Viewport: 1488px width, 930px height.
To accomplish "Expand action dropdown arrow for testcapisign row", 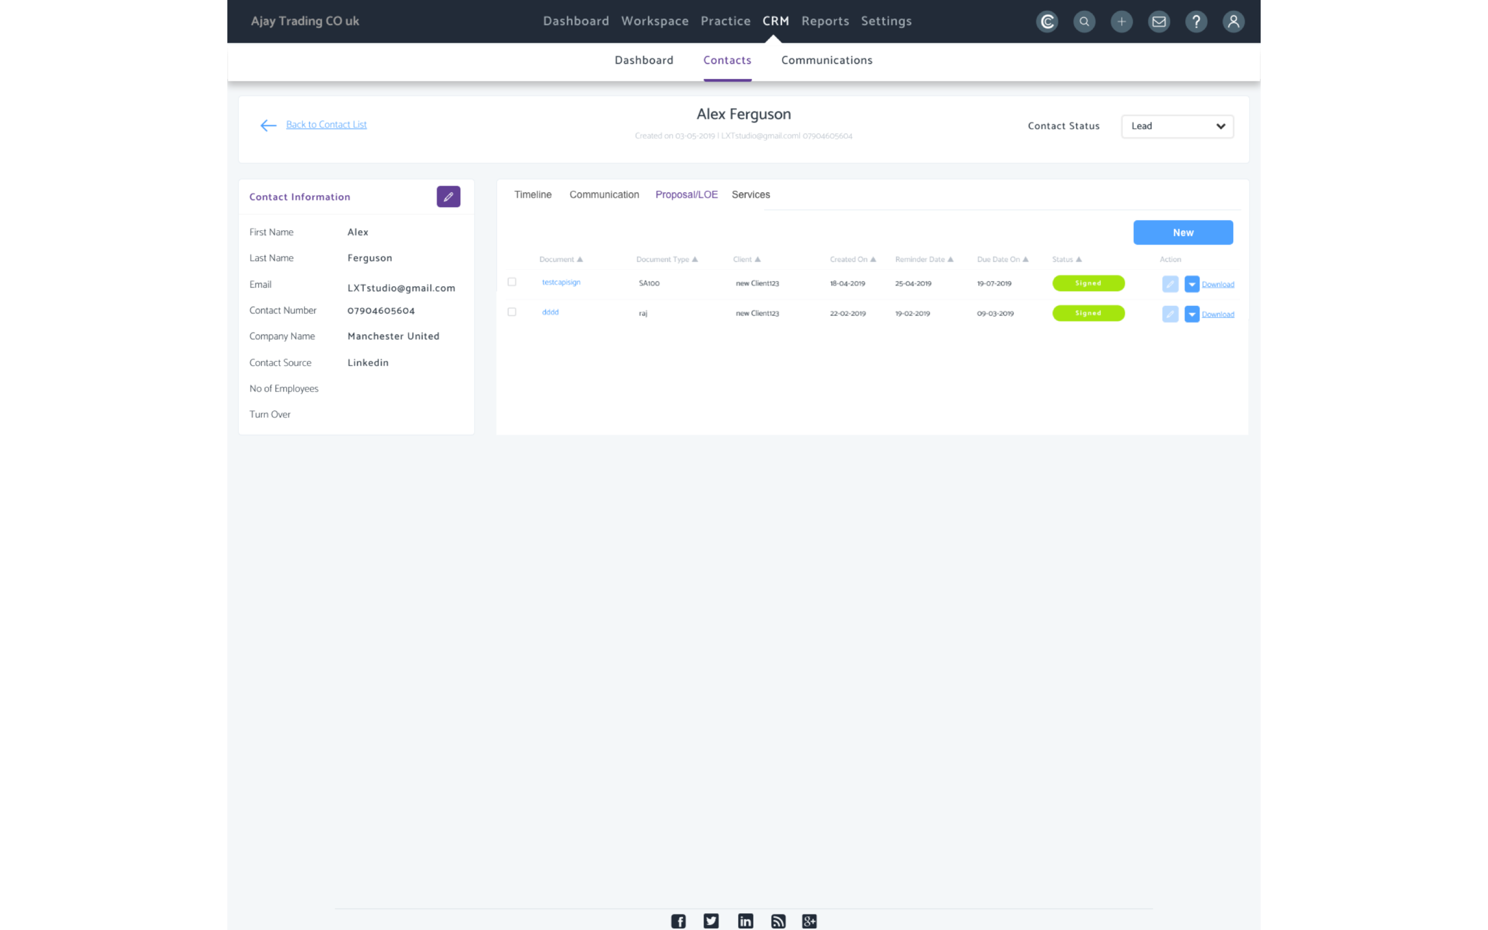I will [1192, 284].
